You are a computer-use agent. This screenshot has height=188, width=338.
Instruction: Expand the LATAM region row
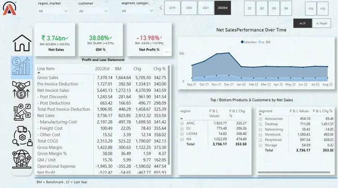(182, 134)
